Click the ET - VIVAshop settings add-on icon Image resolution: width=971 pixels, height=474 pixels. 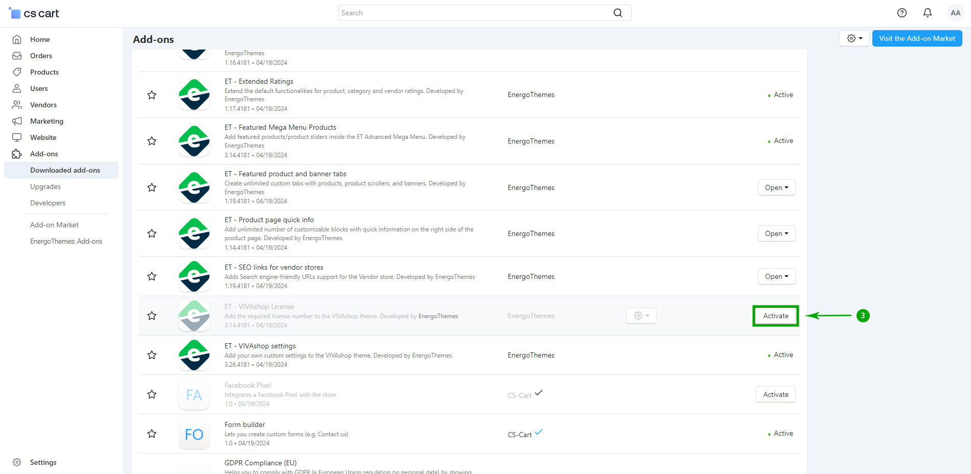pos(194,355)
